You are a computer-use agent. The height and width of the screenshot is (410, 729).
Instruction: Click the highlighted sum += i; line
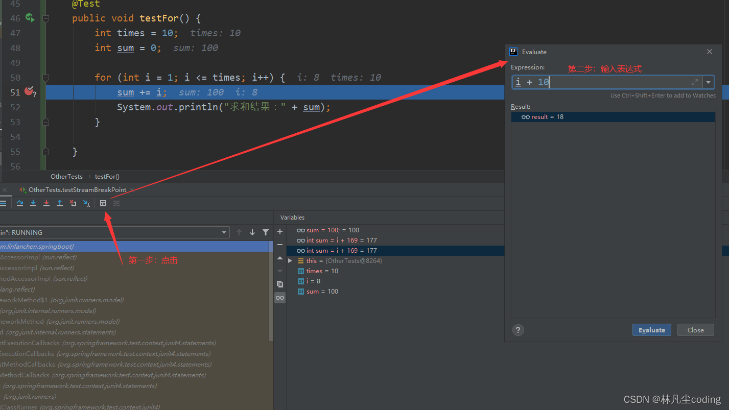[142, 92]
